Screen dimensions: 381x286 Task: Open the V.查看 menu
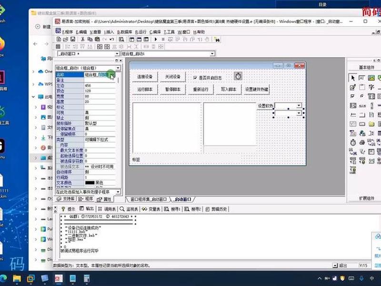pos(95,32)
